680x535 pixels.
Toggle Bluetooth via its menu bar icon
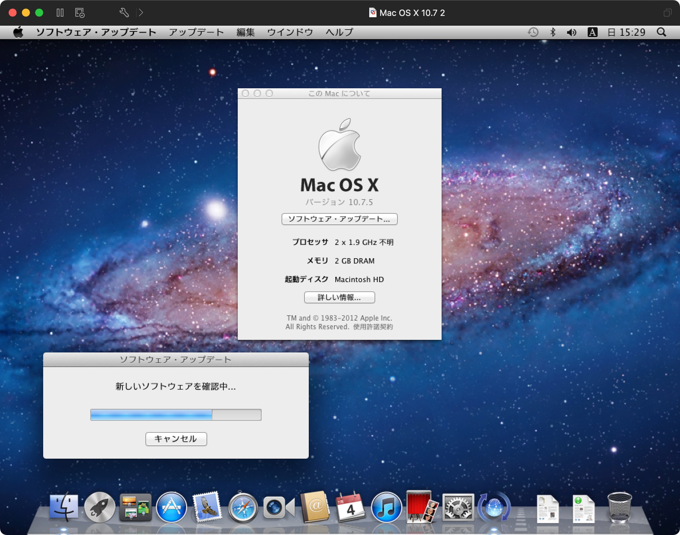(553, 32)
